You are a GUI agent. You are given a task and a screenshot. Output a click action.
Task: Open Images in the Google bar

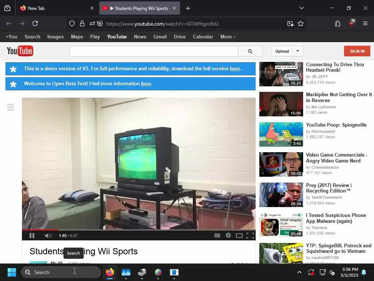click(x=56, y=37)
